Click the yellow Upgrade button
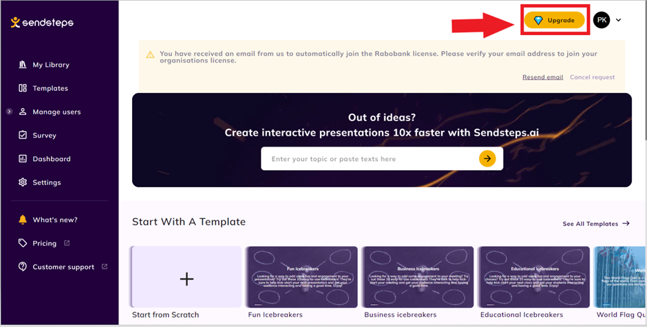 point(554,20)
